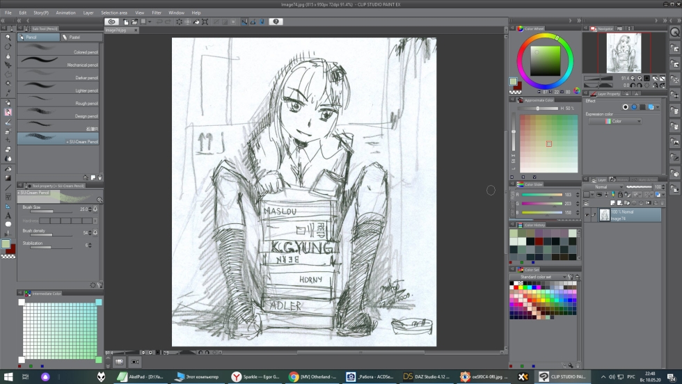Pick the Magnifier zoom tool
This screenshot has width=682, height=384.
[x=8, y=38]
